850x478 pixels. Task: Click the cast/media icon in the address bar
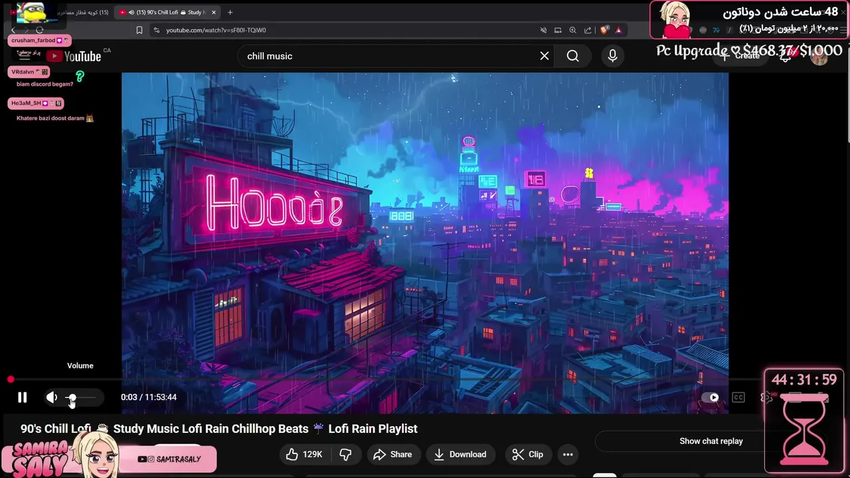(x=558, y=30)
